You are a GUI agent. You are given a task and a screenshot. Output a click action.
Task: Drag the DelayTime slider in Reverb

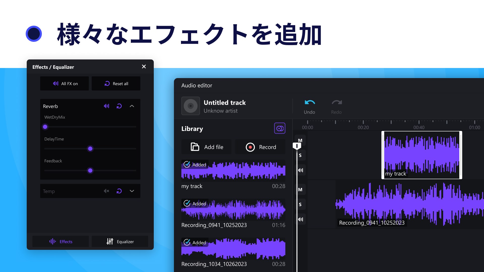tap(90, 148)
